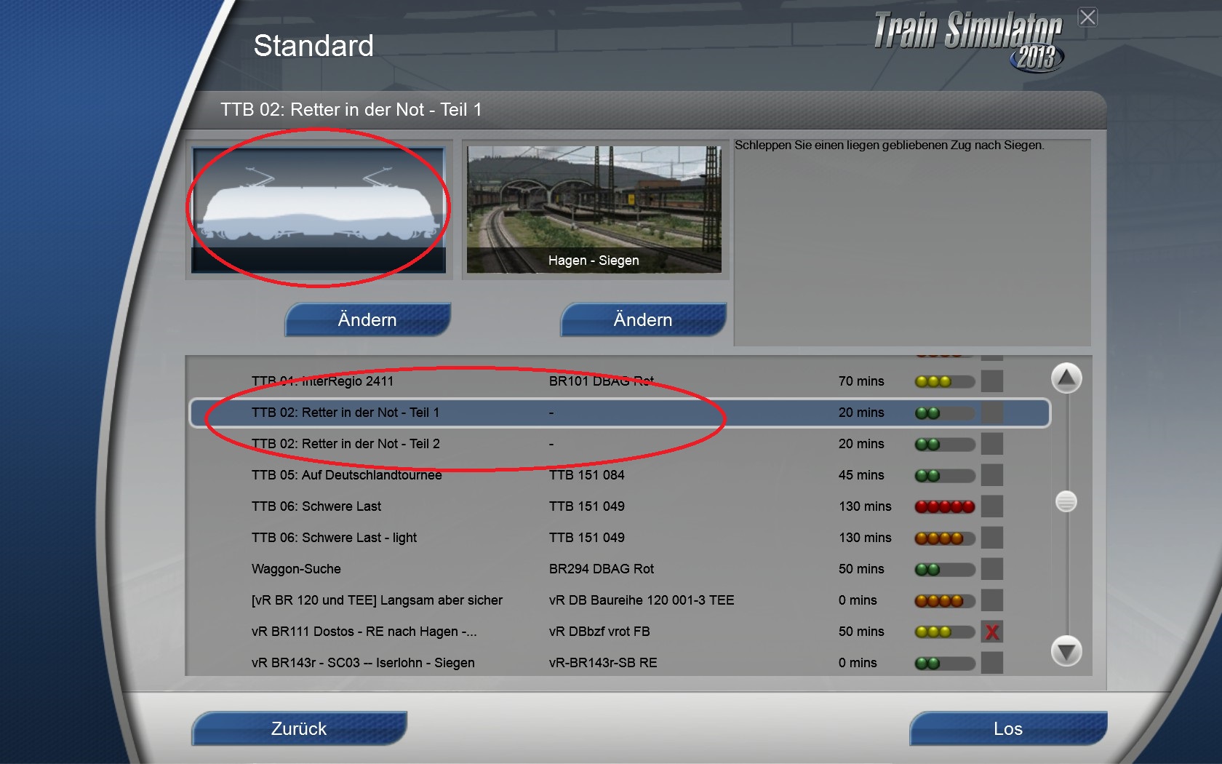Click the completion status box for Langsam aber sicher
The height and width of the screenshot is (764, 1222).
point(992,600)
